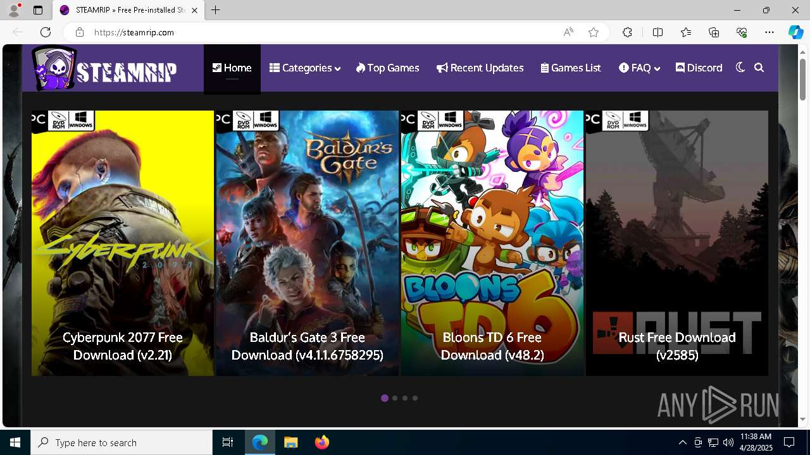Click the page vertical scrollbar thumb
The image size is (810, 455).
click(802, 79)
